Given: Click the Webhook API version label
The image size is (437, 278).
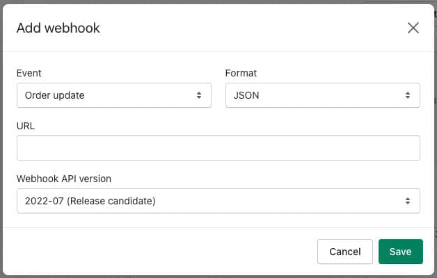Looking at the screenshot, I should [64, 179].
